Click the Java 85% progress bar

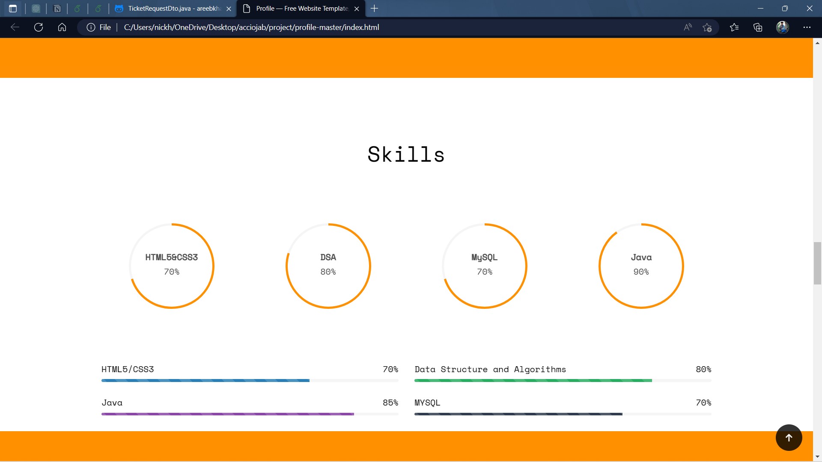click(x=227, y=414)
